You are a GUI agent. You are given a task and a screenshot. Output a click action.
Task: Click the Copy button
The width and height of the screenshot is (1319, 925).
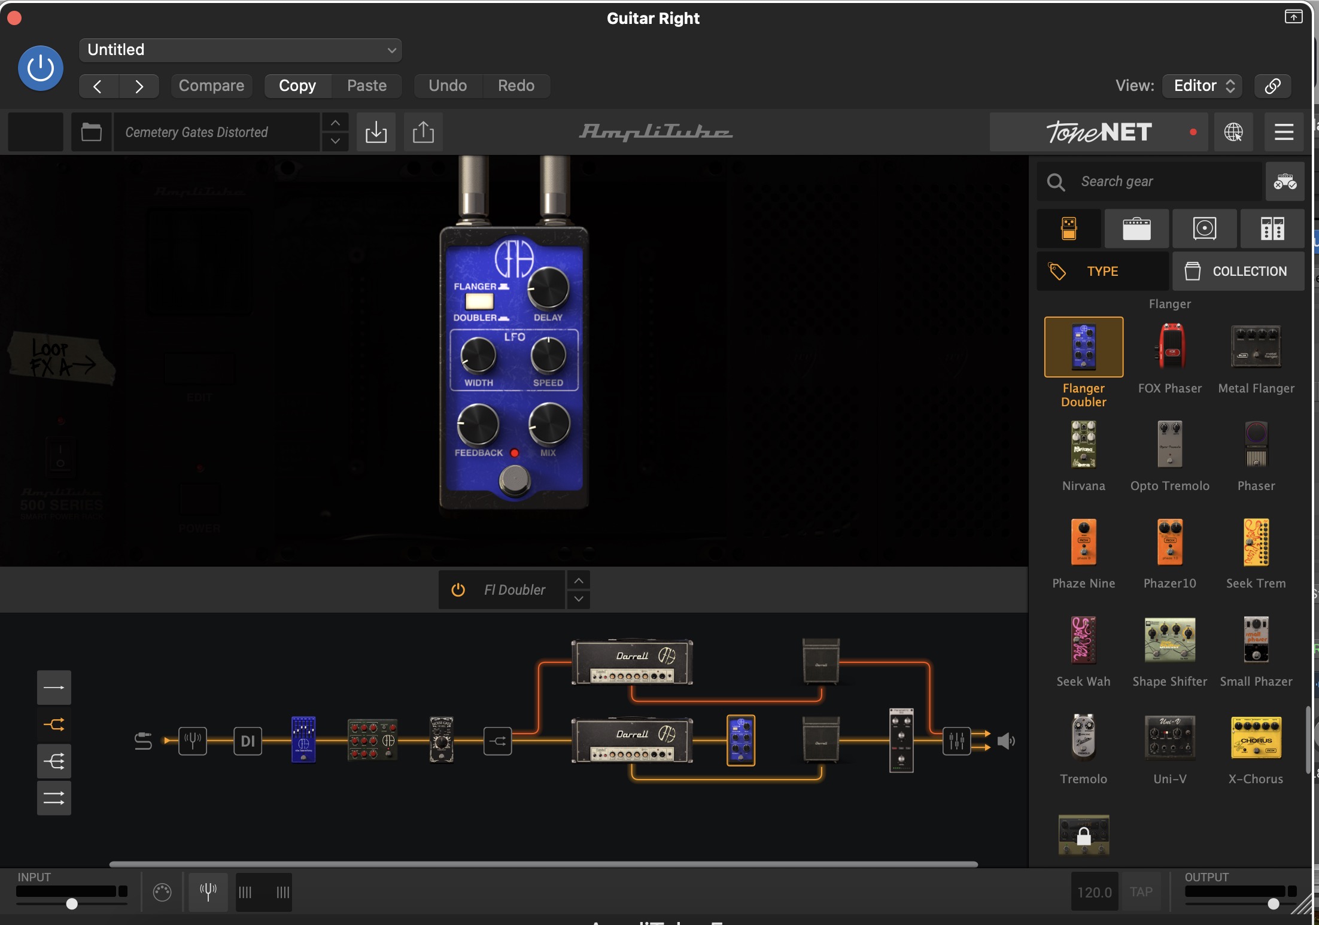tap(297, 86)
